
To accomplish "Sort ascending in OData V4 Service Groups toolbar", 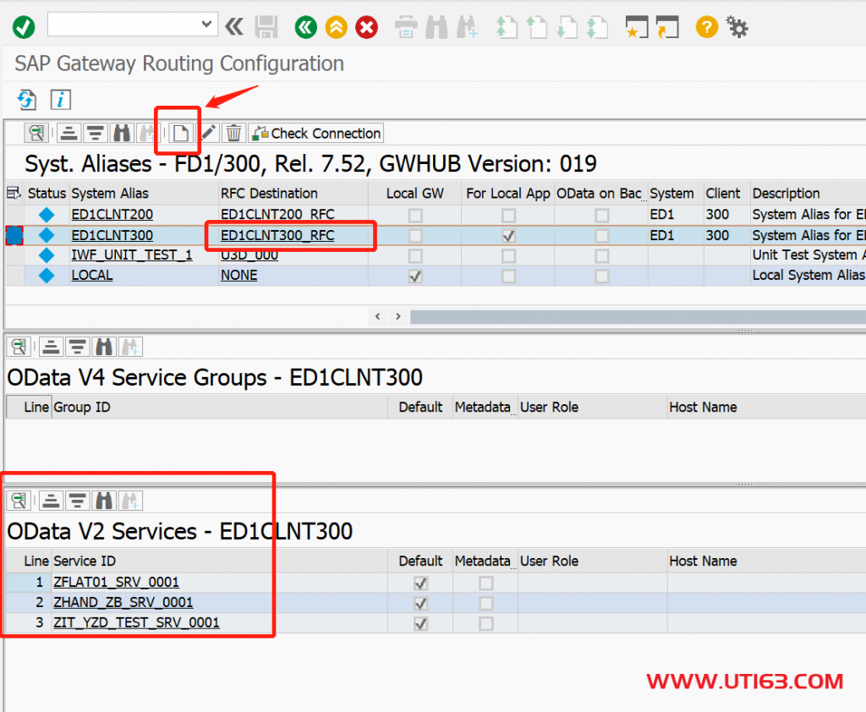I will (51, 347).
